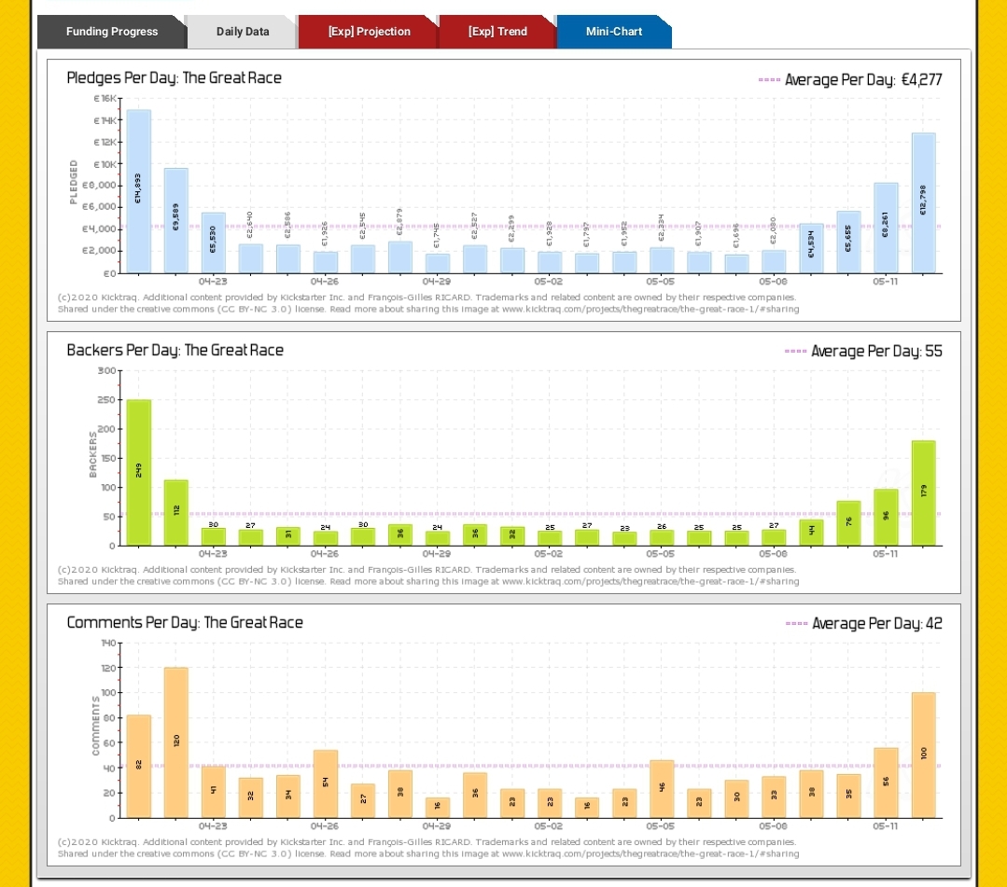
Task: Click the 120 comments bar
Action: click(x=176, y=742)
